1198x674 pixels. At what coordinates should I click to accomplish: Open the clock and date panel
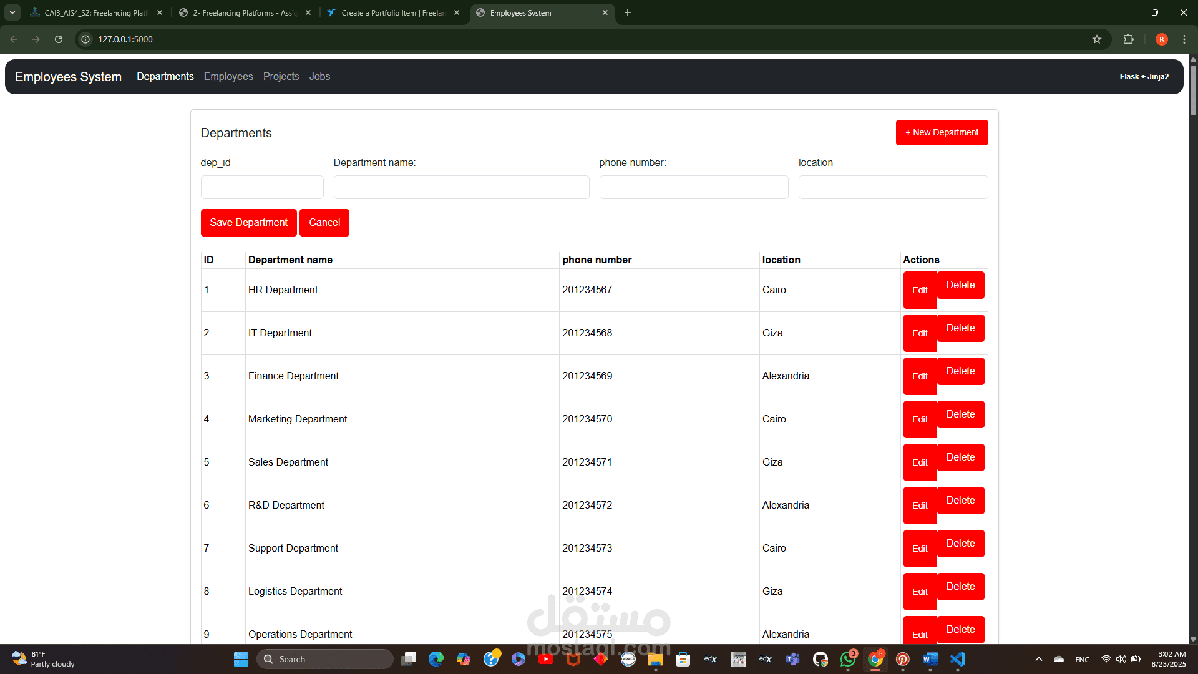pos(1169,659)
